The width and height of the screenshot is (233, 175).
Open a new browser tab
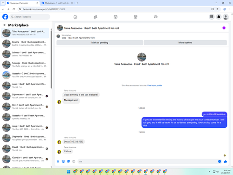tap(77, 3)
